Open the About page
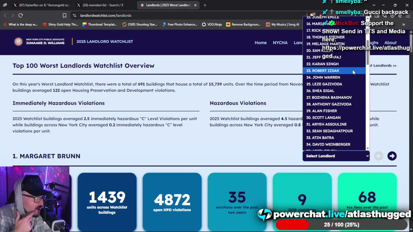The image size is (413, 232). pyautogui.click(x=390, y=43)
